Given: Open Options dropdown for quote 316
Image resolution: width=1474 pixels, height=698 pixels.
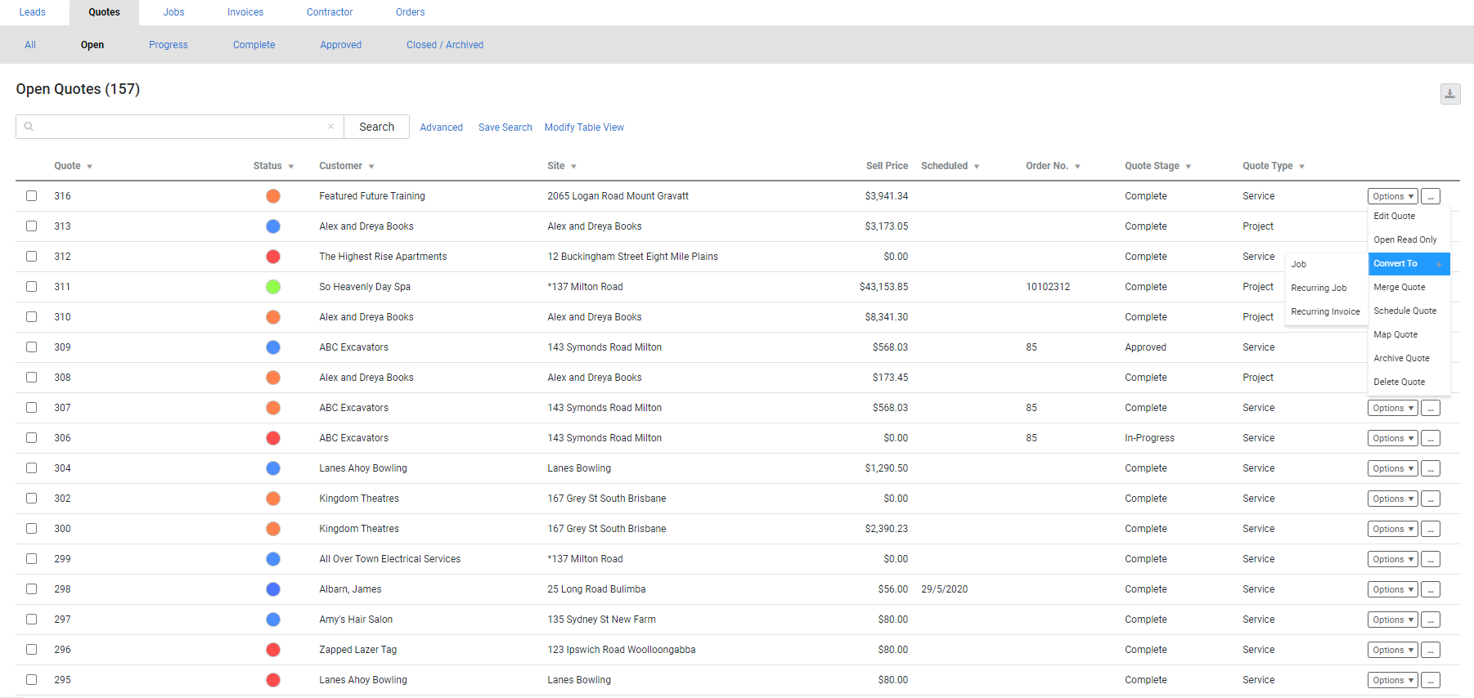Looking at the screenshot, I should pyautogui.click(x=1392, y=196).
